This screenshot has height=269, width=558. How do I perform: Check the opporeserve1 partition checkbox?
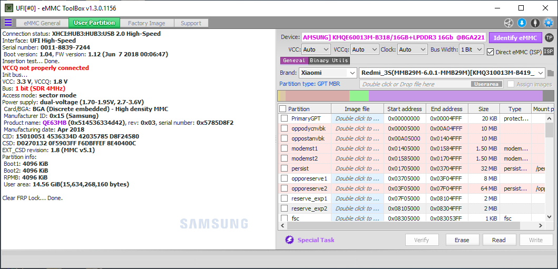tap(284, 178)
